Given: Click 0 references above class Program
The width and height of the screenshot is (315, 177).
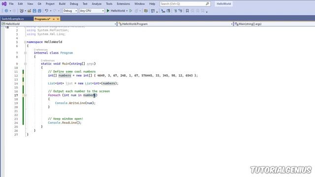Looking at the screenshot, I should [x=41, y=50].
